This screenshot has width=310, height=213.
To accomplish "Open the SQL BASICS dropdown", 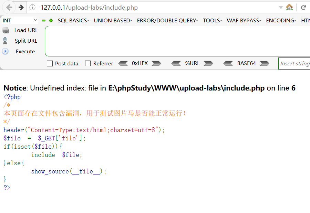I will click(x=73, y=20).
